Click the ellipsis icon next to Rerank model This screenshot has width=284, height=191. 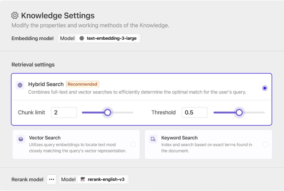(x=51, y=179)
